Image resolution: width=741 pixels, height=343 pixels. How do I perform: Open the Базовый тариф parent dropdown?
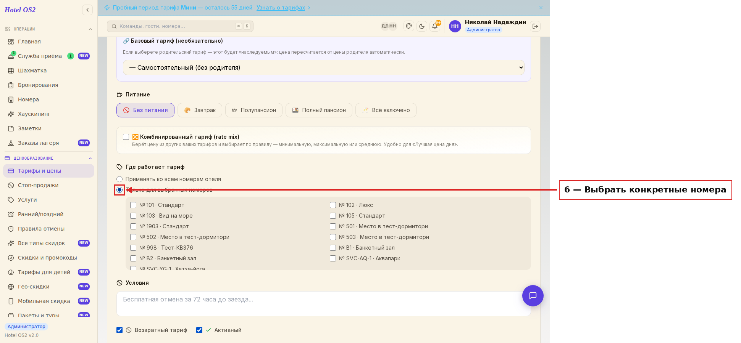(324, 67)
